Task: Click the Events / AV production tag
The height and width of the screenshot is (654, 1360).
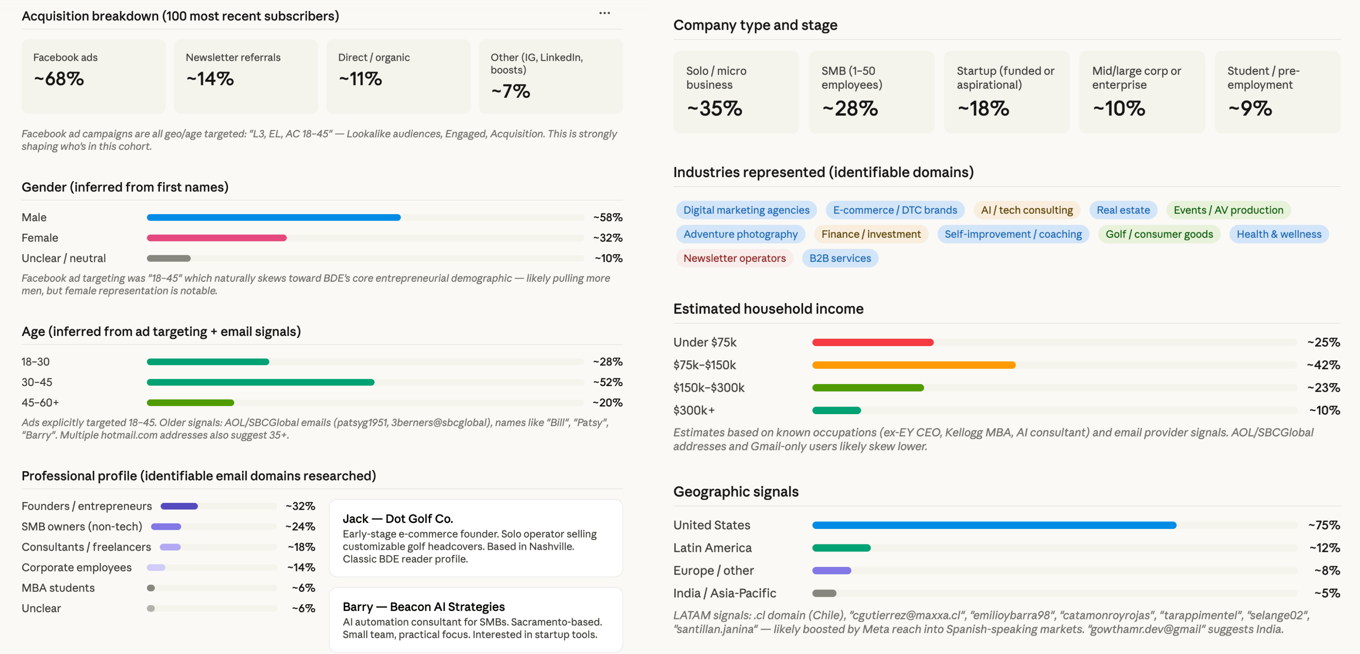Action: pos(1228,210)
